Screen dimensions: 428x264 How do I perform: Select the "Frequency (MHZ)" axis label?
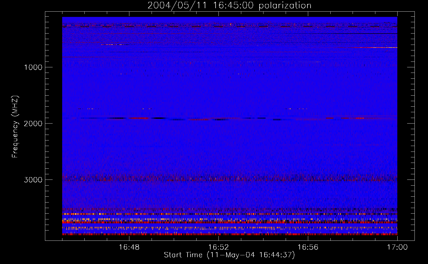15,127
